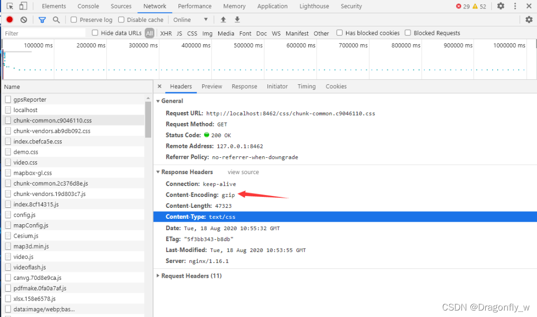Close the DevTools panel
The image size is (537, 317).
coord(529,6)
